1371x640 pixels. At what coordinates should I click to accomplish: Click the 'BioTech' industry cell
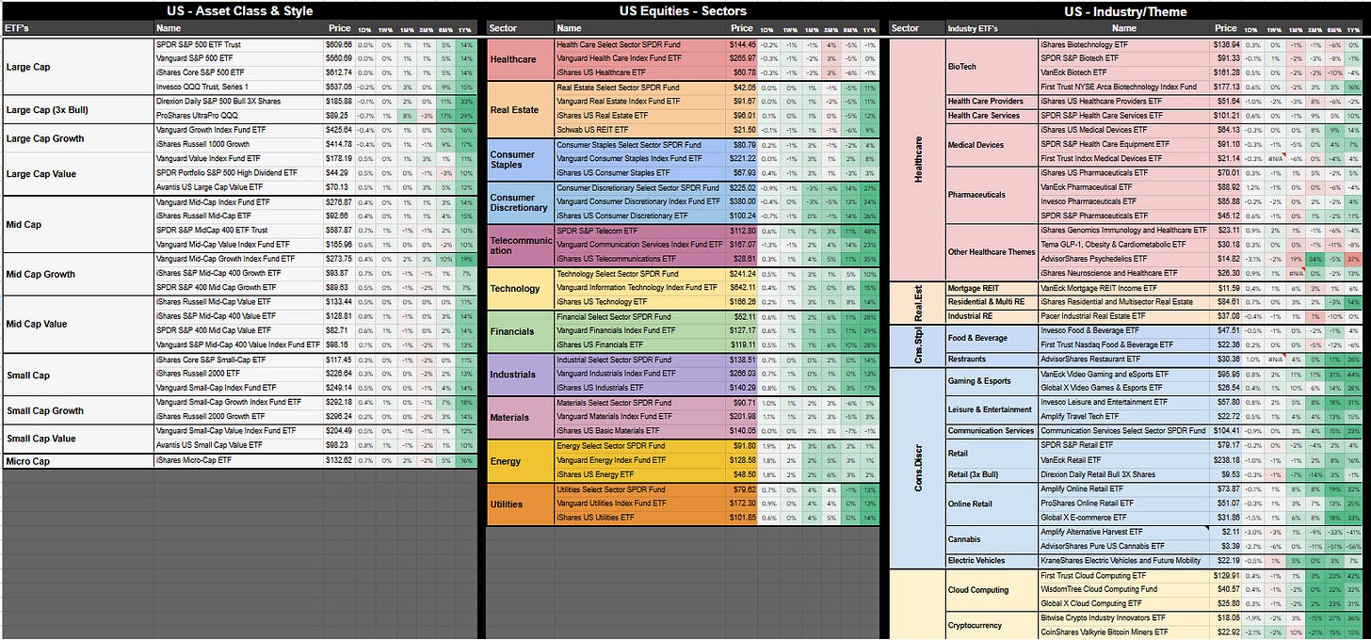click(x=992, y=66)
